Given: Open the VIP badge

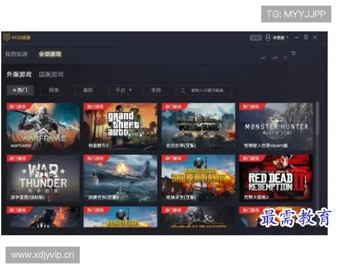Looking at the screenshot, I should 256,38.
